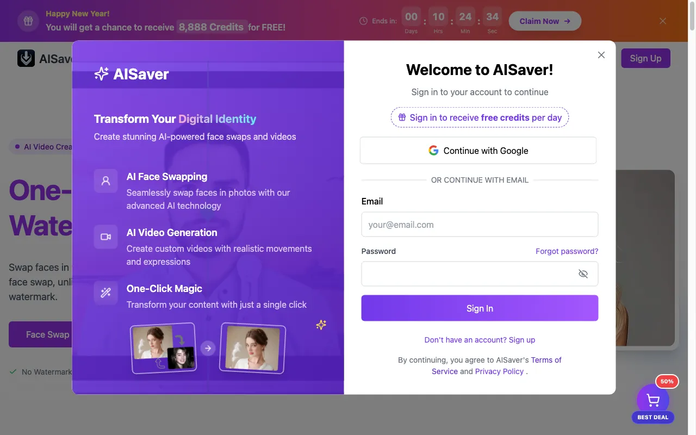Screen dimensions: 696x435
Task: Open the Best Deal shopping cart icon
Action: click(653, 401)
